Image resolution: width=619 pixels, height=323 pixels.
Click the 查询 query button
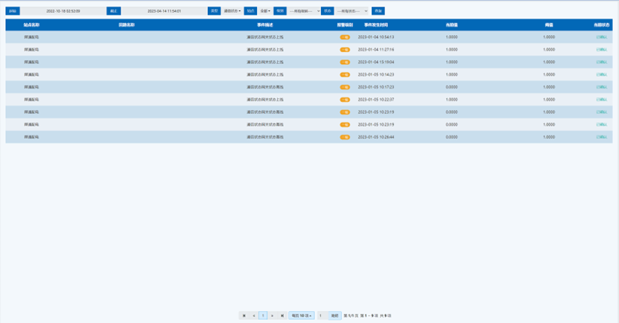point(378,11)
